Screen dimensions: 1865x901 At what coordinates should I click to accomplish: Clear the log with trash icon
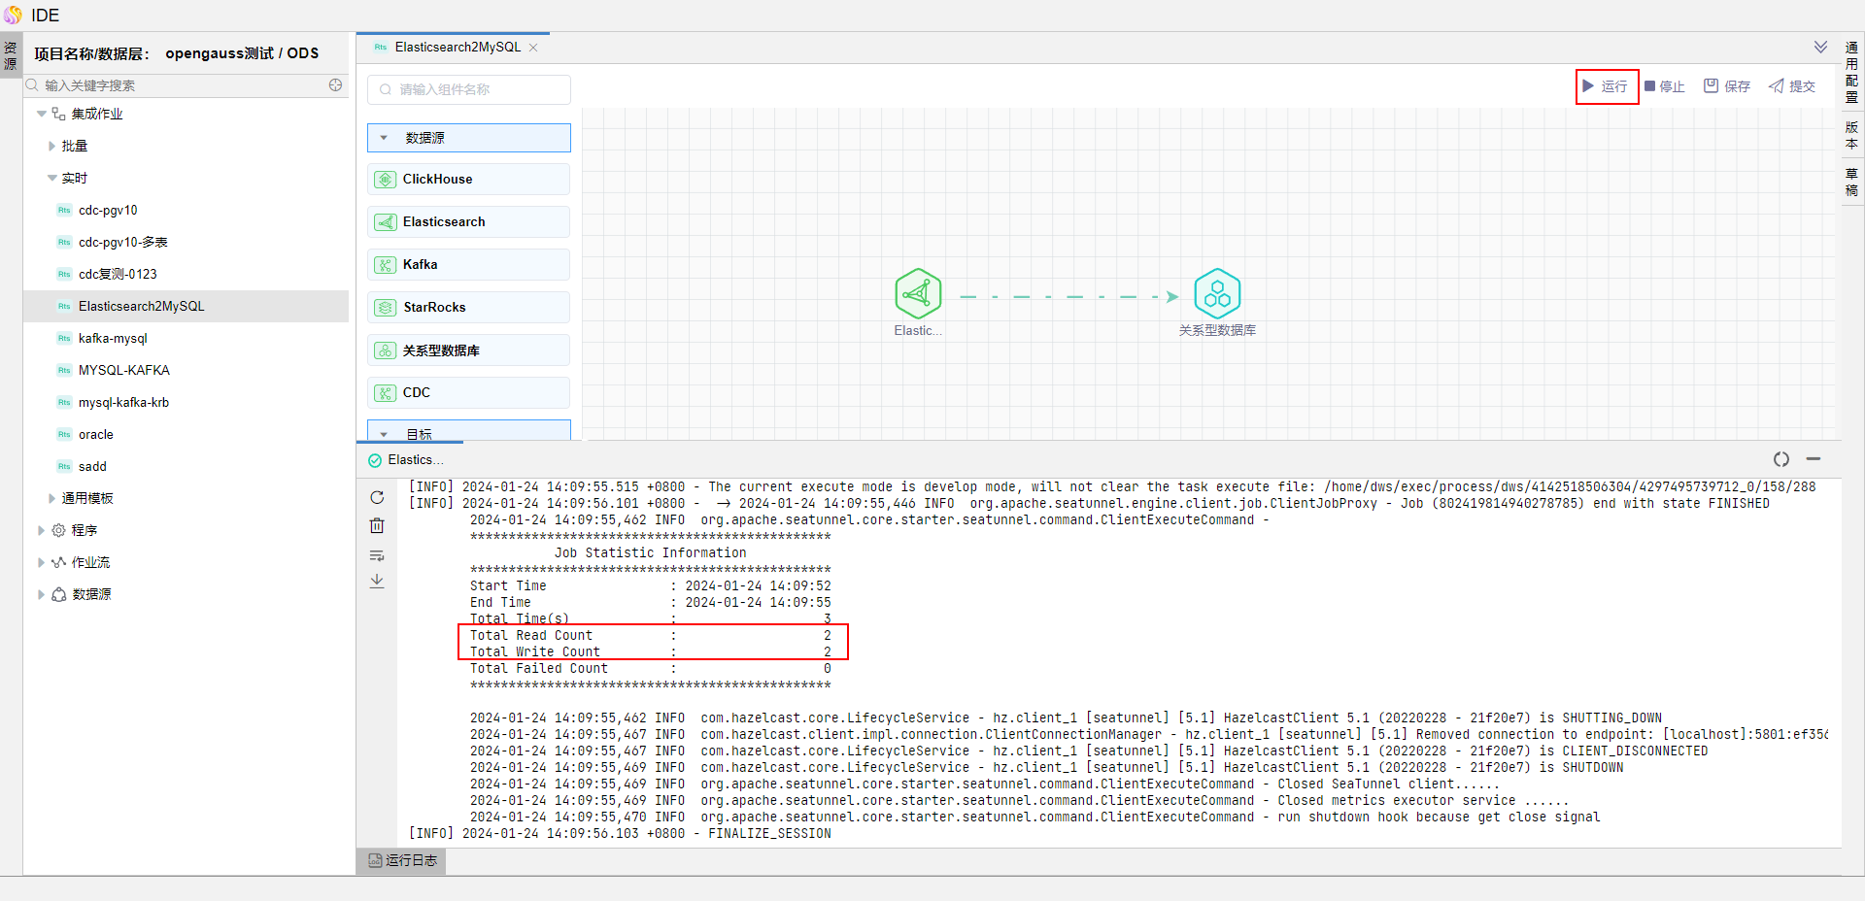point(377,526)
